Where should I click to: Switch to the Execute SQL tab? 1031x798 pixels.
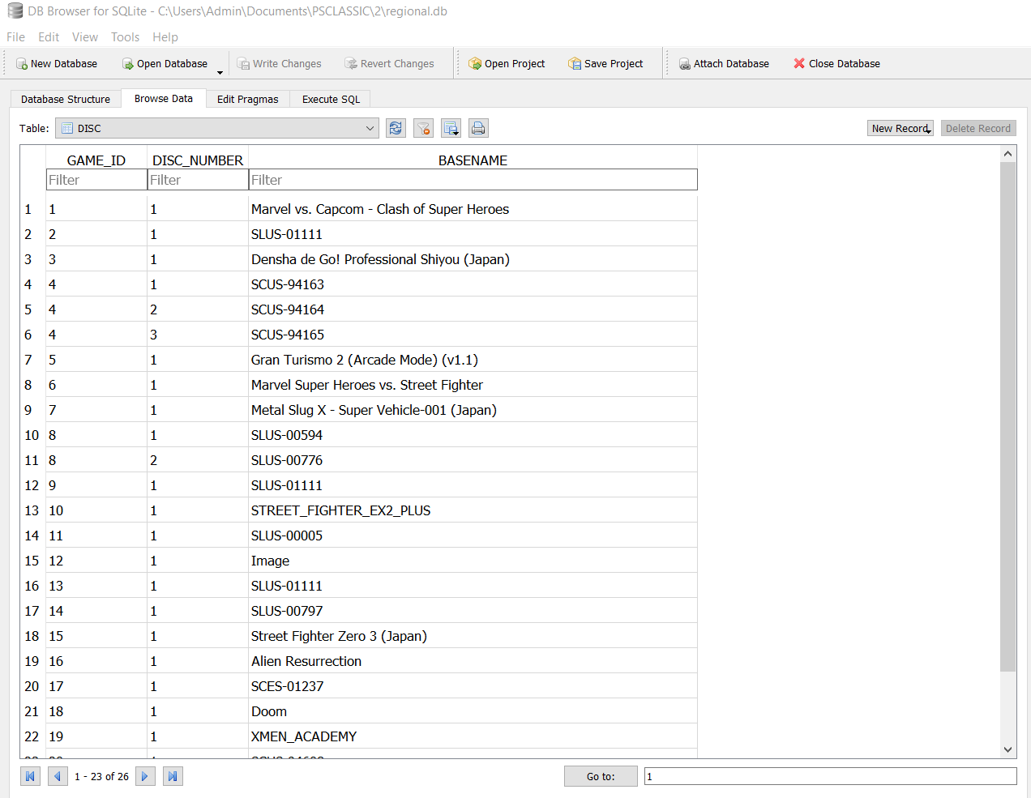click(x=331, y=99)
